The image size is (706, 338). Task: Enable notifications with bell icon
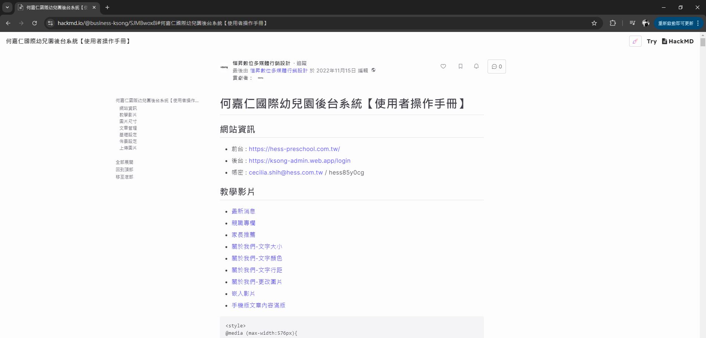coord(476,66)
